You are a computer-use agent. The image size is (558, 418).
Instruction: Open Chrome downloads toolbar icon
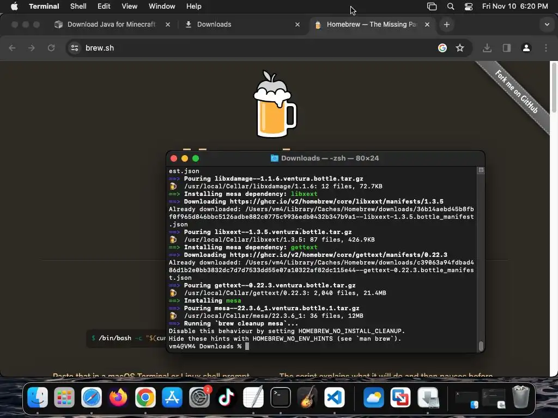tap(487, 48)
